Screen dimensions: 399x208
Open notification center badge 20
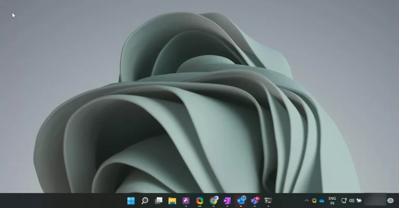390,201
